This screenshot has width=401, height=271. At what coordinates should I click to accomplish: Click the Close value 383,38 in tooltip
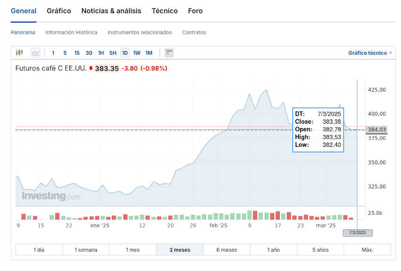pos(332,121)
